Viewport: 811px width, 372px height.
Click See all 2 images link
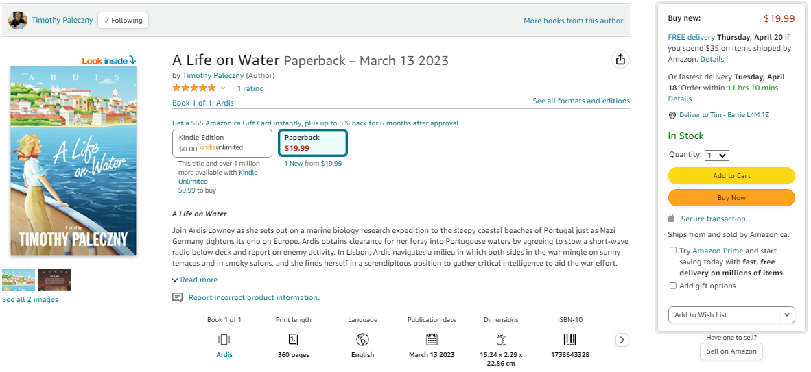click(x=30, y=299)
